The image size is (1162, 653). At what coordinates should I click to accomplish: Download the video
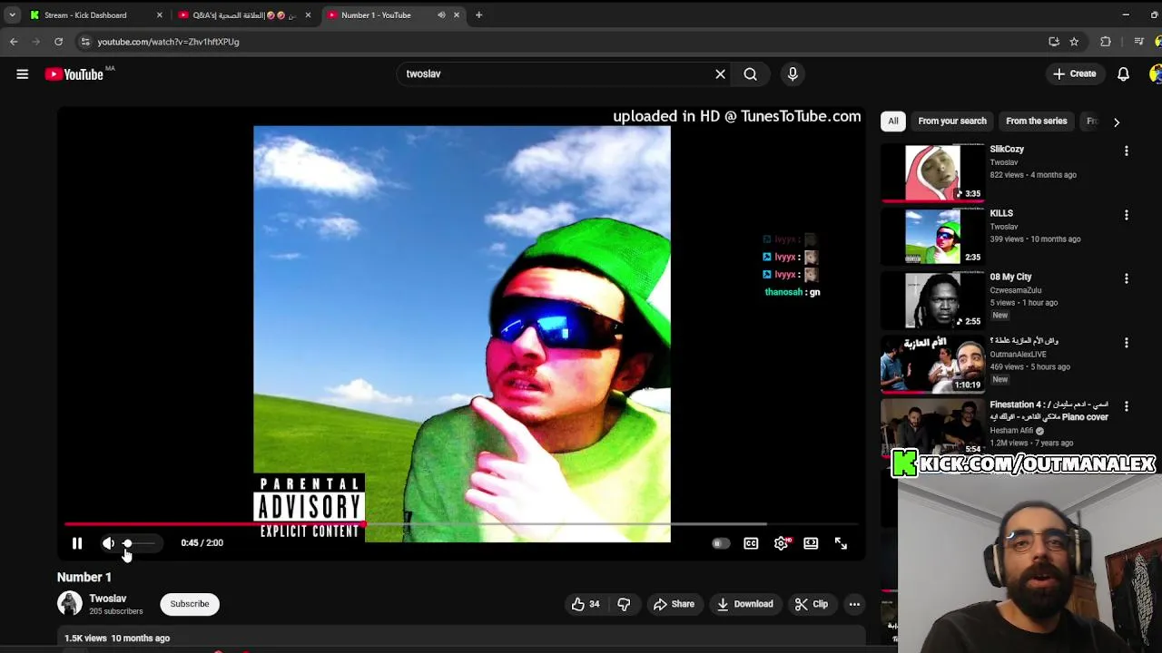point(744,604)
